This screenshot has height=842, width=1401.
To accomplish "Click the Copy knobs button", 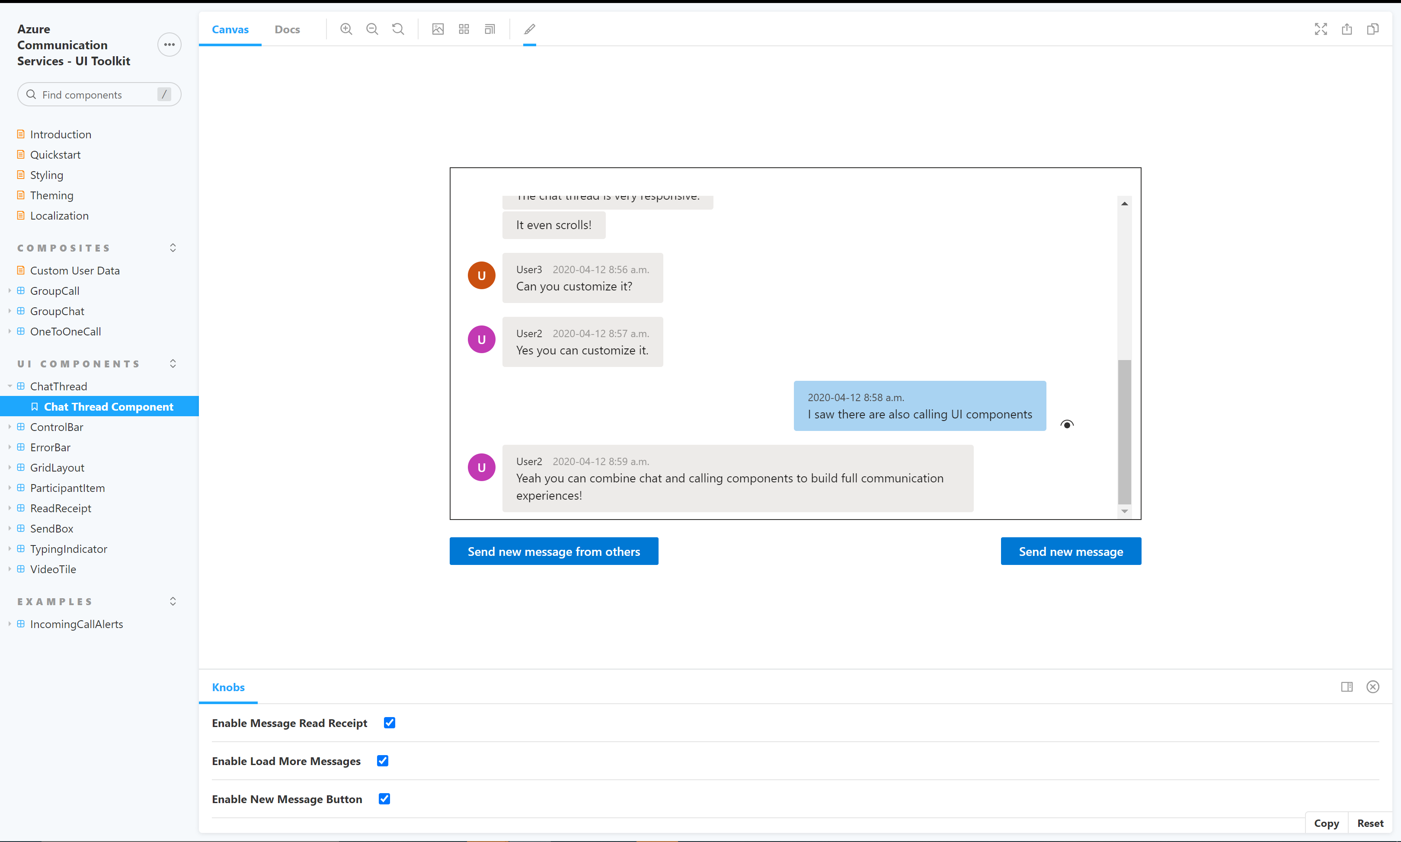I will click(x=1326, y=823).
